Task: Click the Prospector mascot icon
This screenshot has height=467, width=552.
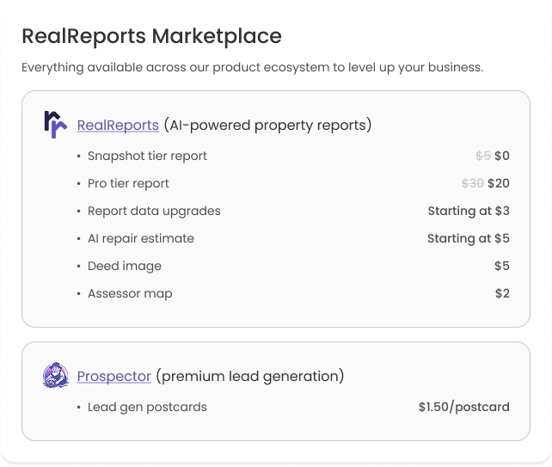Action: tap(55, 376)
